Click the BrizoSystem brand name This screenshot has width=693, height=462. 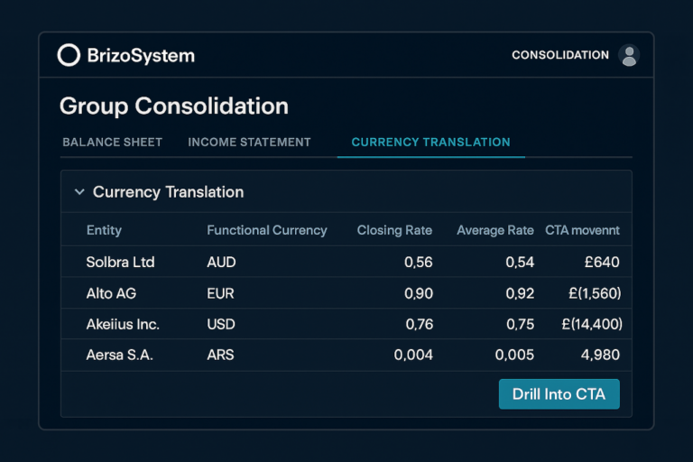(x=141, y=56)
